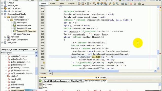
Task: Click Find Previous Occurrence icon
Action: tap(98, 4)
